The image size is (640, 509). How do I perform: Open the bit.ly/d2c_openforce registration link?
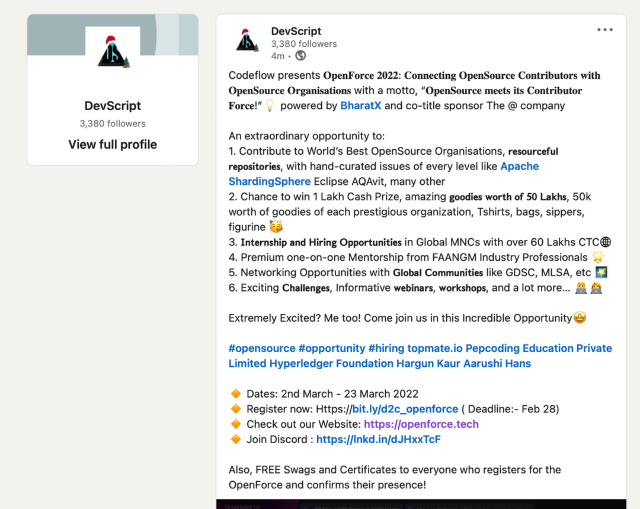click(x=405, y=409)
